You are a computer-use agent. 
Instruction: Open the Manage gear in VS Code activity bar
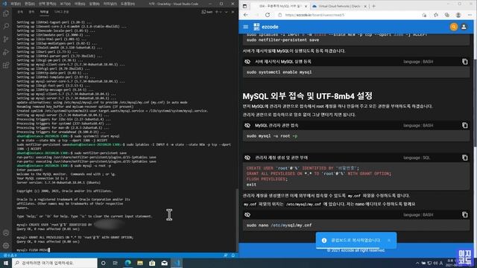pos(6,246)
